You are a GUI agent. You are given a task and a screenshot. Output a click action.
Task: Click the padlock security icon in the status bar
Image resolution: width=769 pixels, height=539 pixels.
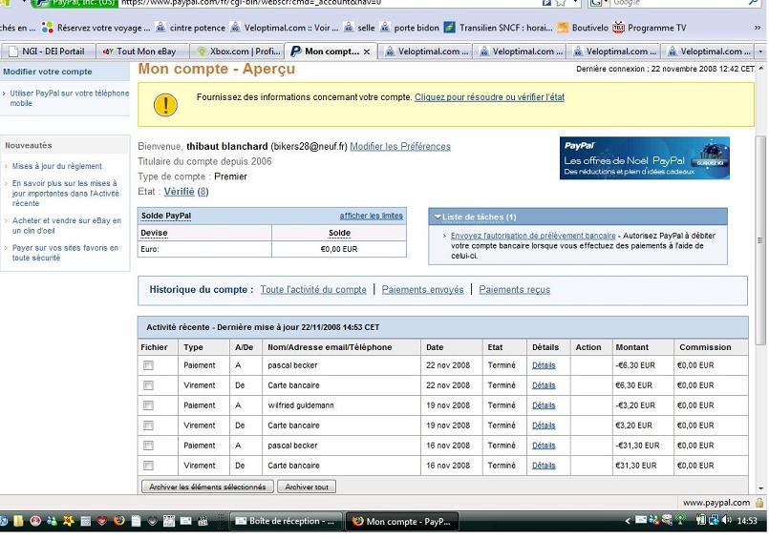tap(759, 502)
